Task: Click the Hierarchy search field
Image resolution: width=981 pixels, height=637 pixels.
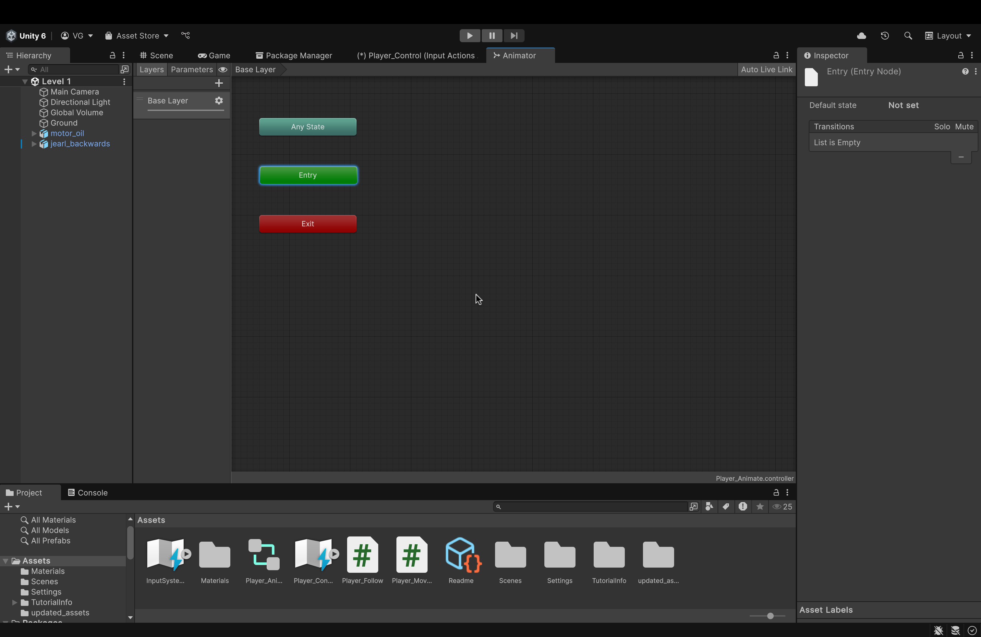Action: click(x=74, y=69)
